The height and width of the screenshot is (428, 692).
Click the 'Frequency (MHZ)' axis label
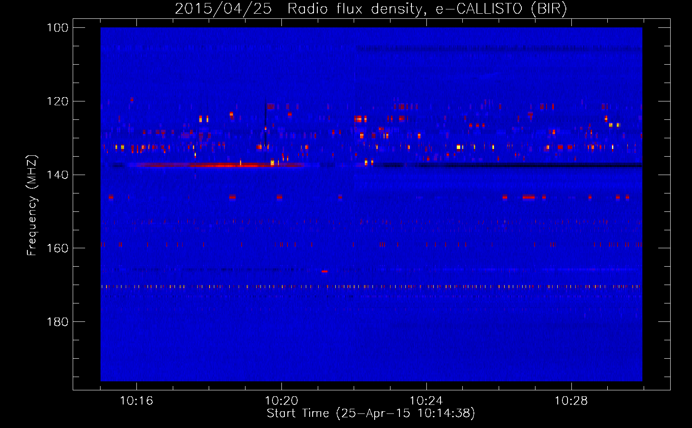click(32, 205)
